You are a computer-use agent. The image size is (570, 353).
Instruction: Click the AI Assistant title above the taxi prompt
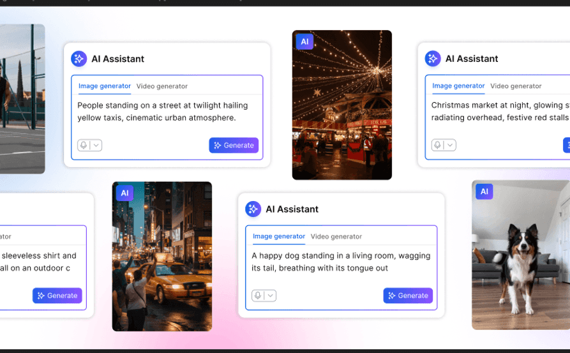tap(118, 59)
